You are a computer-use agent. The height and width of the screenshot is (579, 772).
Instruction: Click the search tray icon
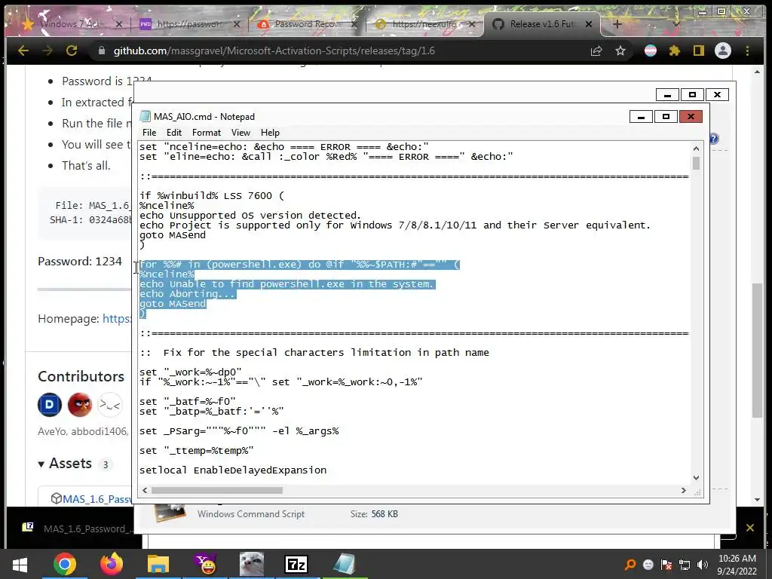pyautogui.click(x=630, y=565)
